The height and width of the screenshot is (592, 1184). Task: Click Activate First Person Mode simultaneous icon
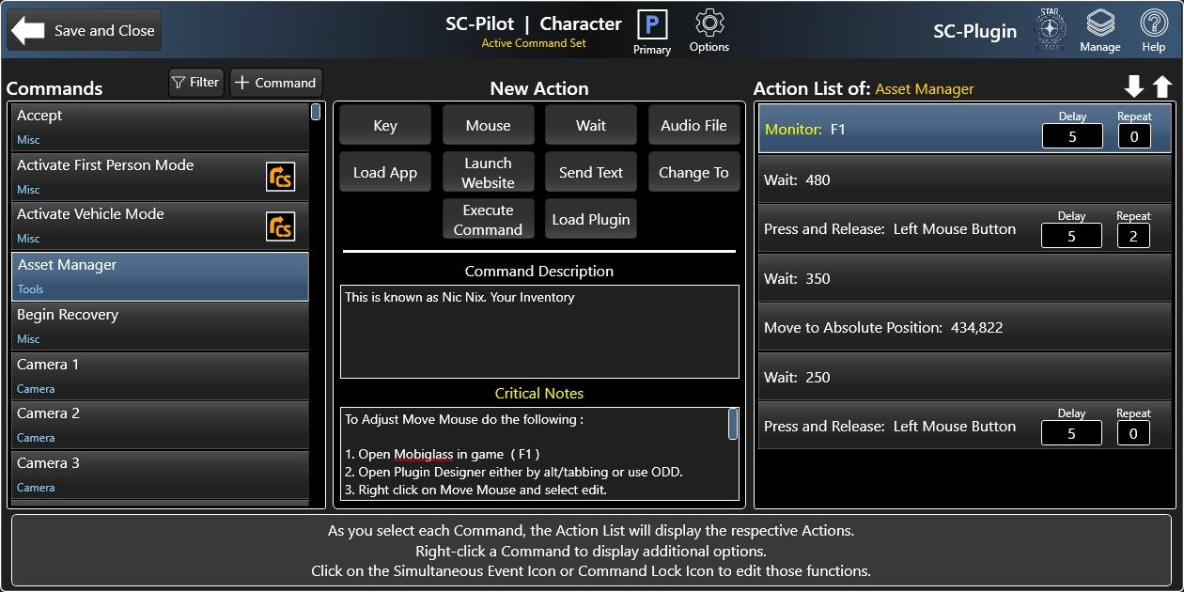click(280, 177)
